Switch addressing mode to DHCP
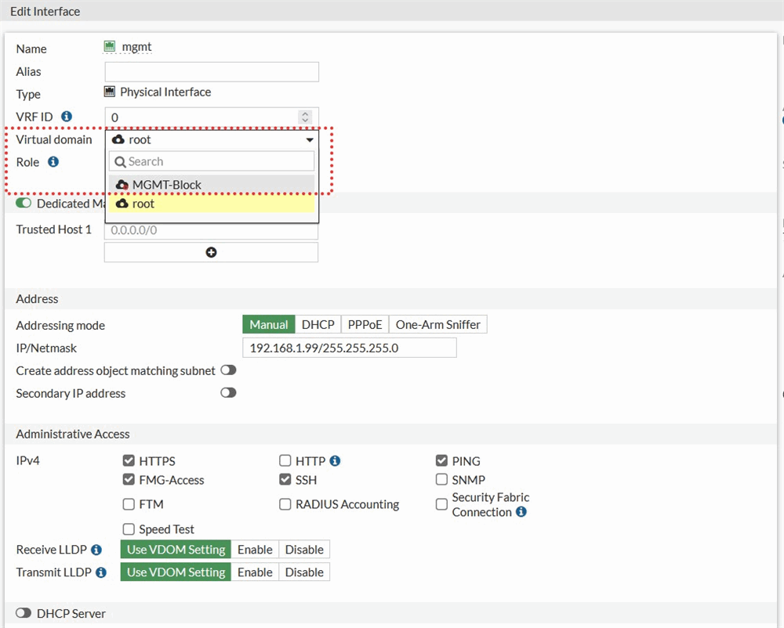Image resolution: width=784 pixels, height=628 pixels. pyautogui.click(x=318, y=325)
